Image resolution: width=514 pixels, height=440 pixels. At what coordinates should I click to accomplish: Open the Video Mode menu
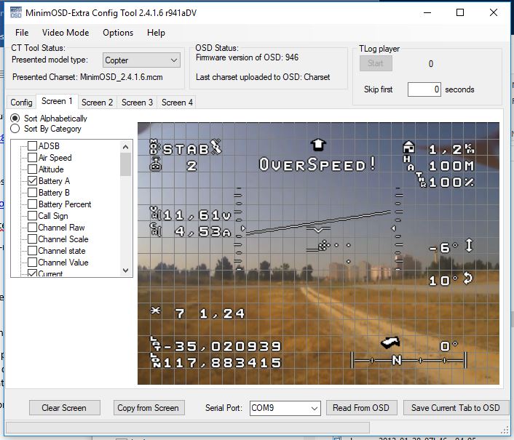[66, 33]
